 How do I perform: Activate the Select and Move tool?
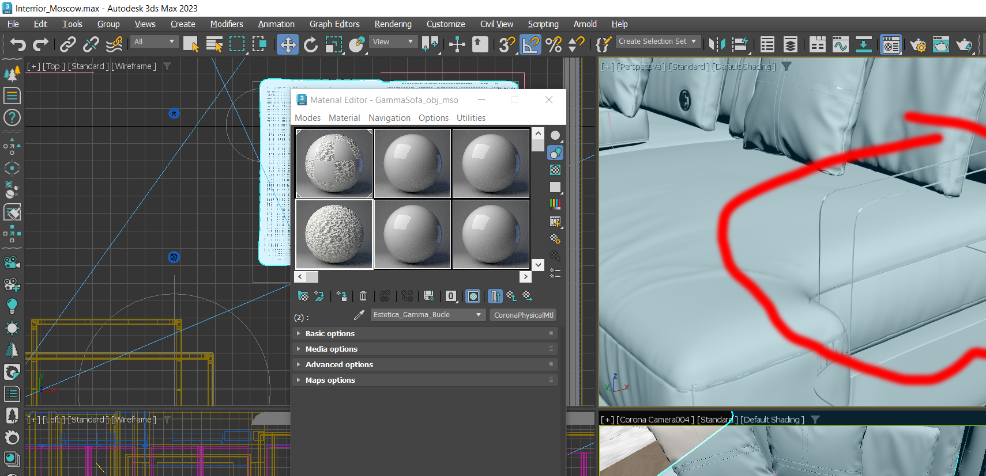(x=287, y=44)
